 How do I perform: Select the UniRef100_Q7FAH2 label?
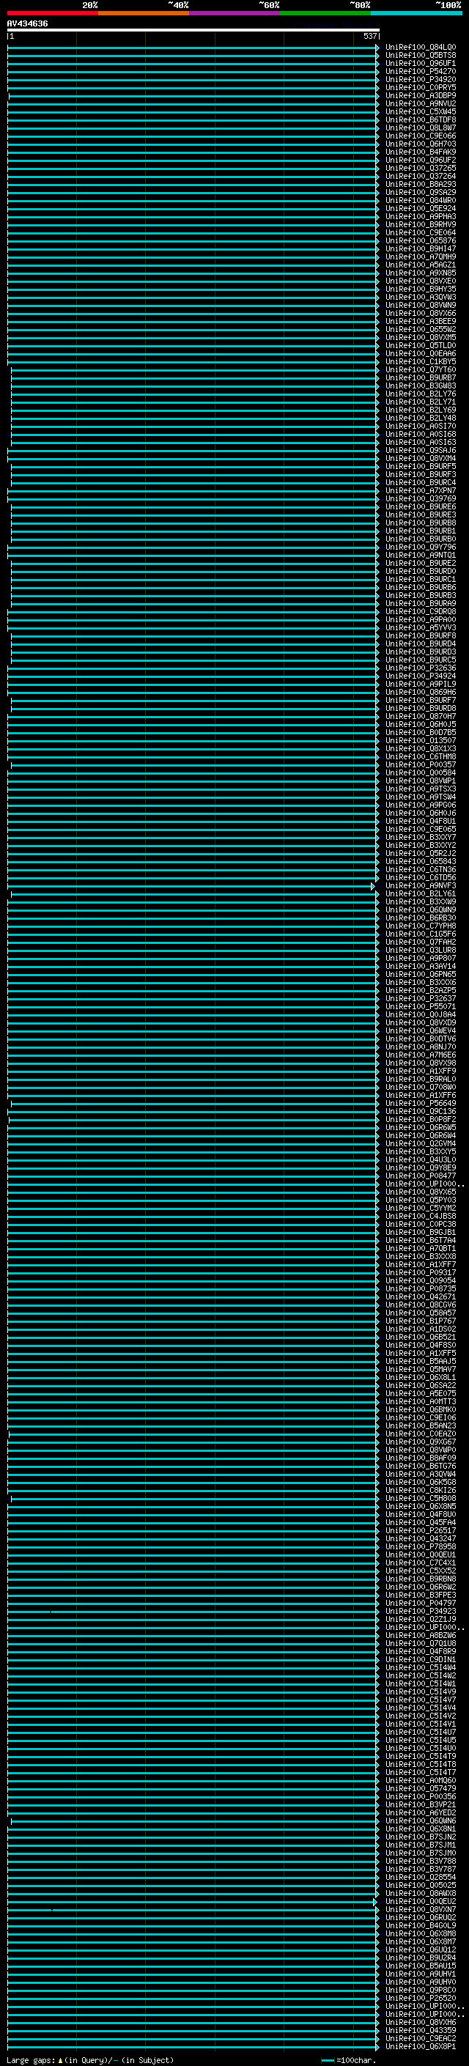point(421,942)
